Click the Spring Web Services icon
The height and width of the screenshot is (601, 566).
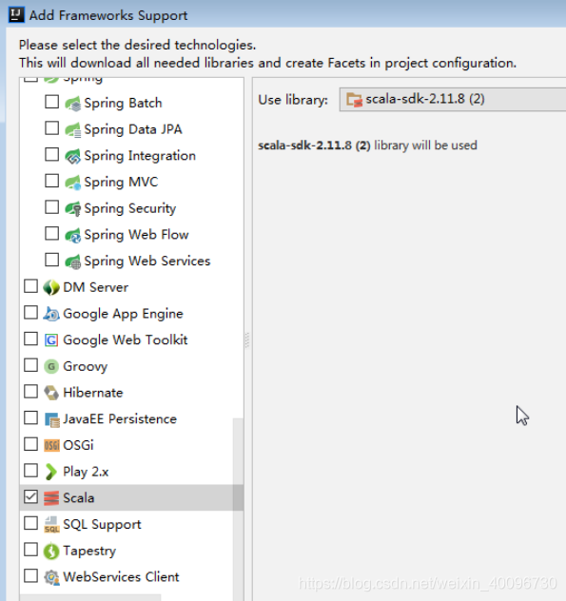click(x=73, y=262)
